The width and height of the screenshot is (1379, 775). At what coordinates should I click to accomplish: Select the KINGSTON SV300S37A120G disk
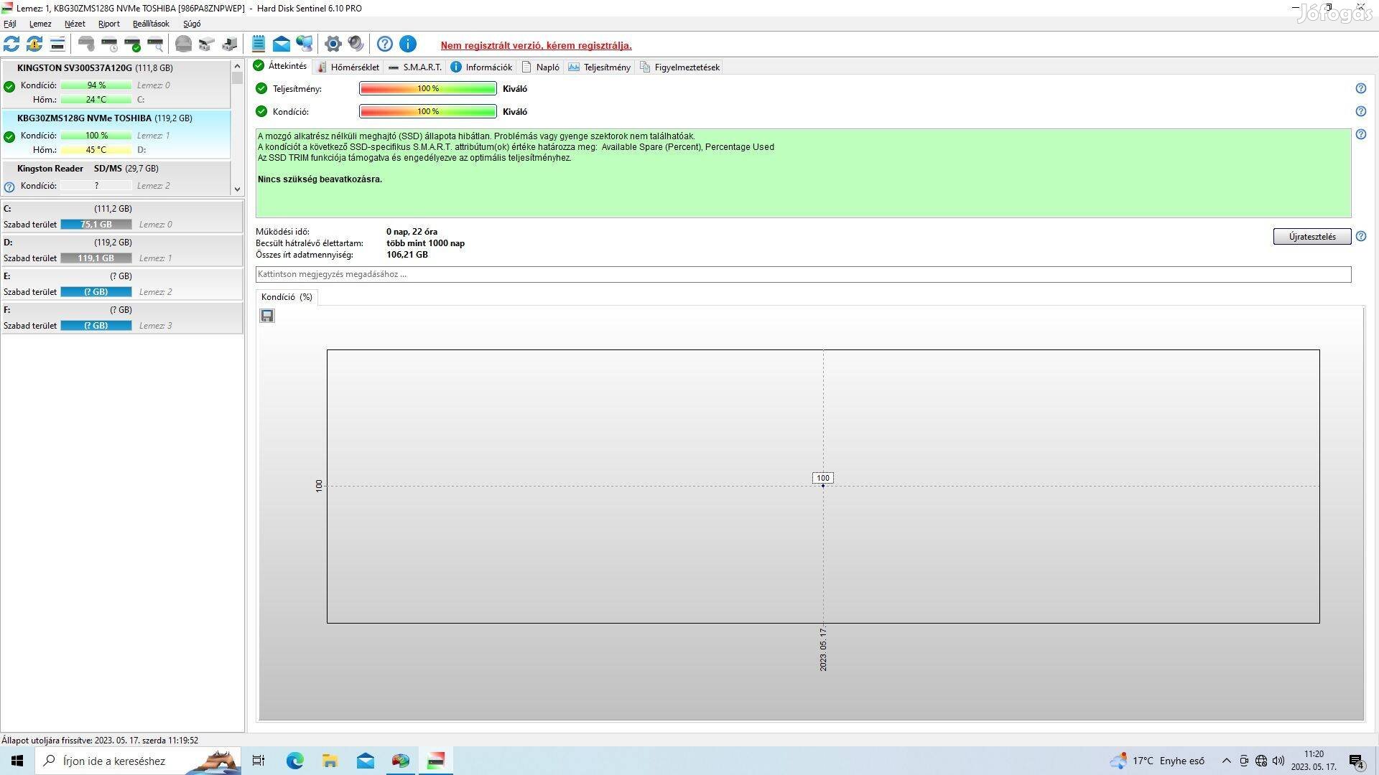(116, 84)
